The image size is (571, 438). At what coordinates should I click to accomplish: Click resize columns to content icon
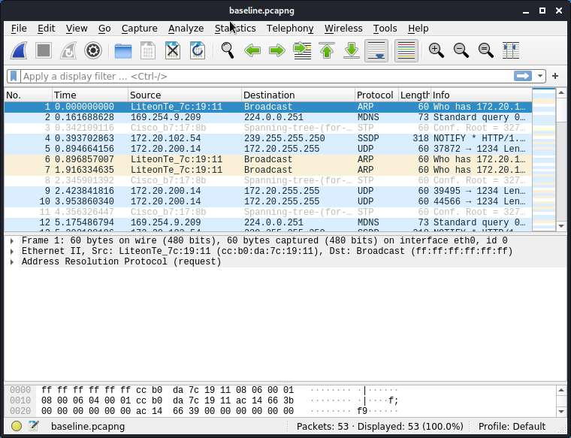click(511, 50)
